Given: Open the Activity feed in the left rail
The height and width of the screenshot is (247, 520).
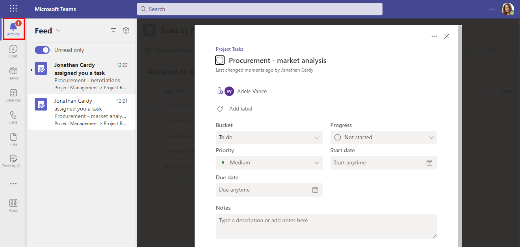Looking at the screenshot, I should coord(13,29).
